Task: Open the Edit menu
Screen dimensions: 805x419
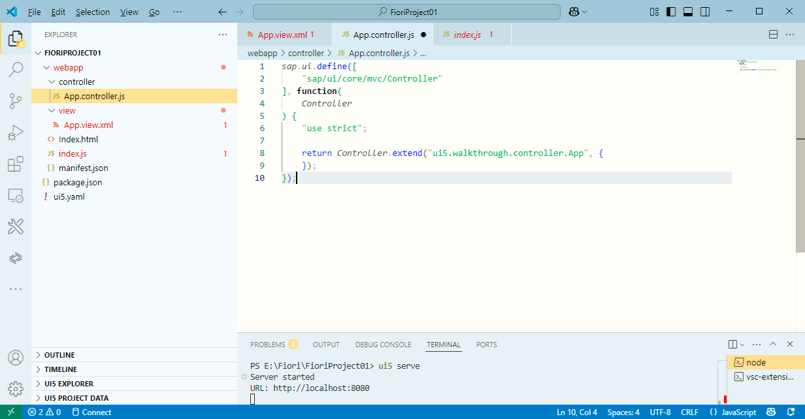Action: (58, 12)
